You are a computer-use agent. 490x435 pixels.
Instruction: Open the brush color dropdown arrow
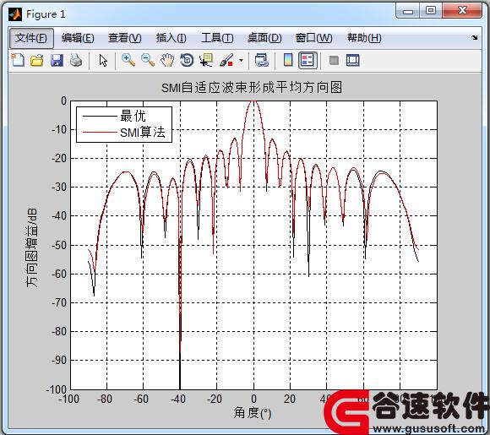pyautogui.click(x=241, y=60)
